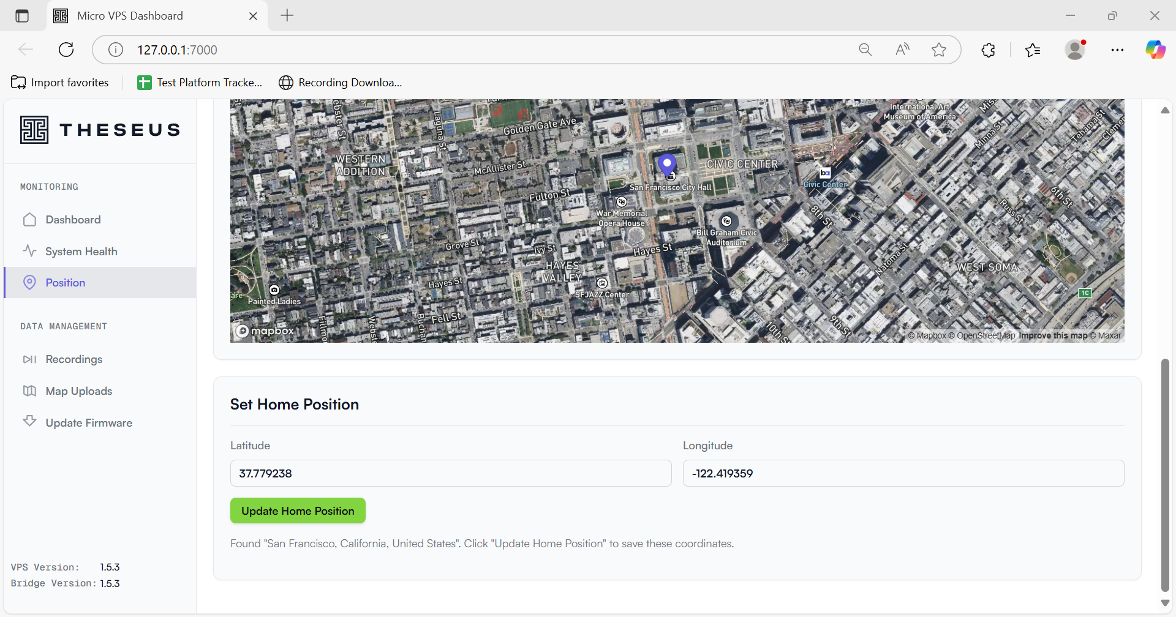Open Test Platform Tracker bookmark
This screenshot has width=1176, height=617.
[x=200, y=83]
